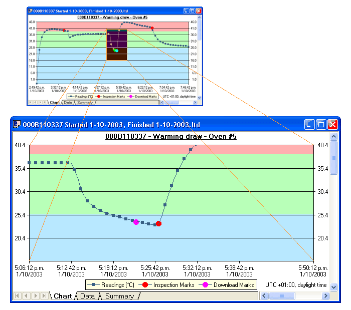Open the Data tab in the large window
351x310 pixels.
(x=87, y=296)
